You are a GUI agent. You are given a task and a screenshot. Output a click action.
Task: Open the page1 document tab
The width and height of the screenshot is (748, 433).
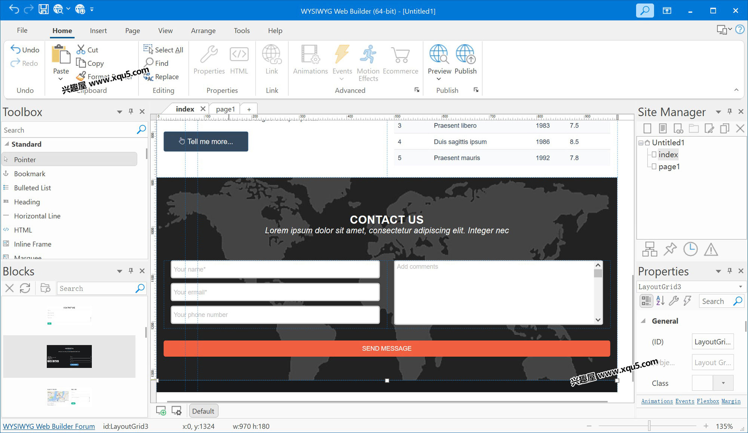pos(225,109)
